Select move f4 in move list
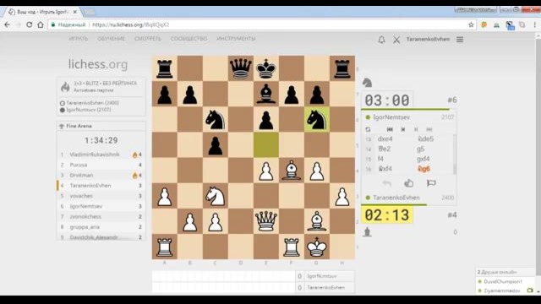 tap(380, 159)
